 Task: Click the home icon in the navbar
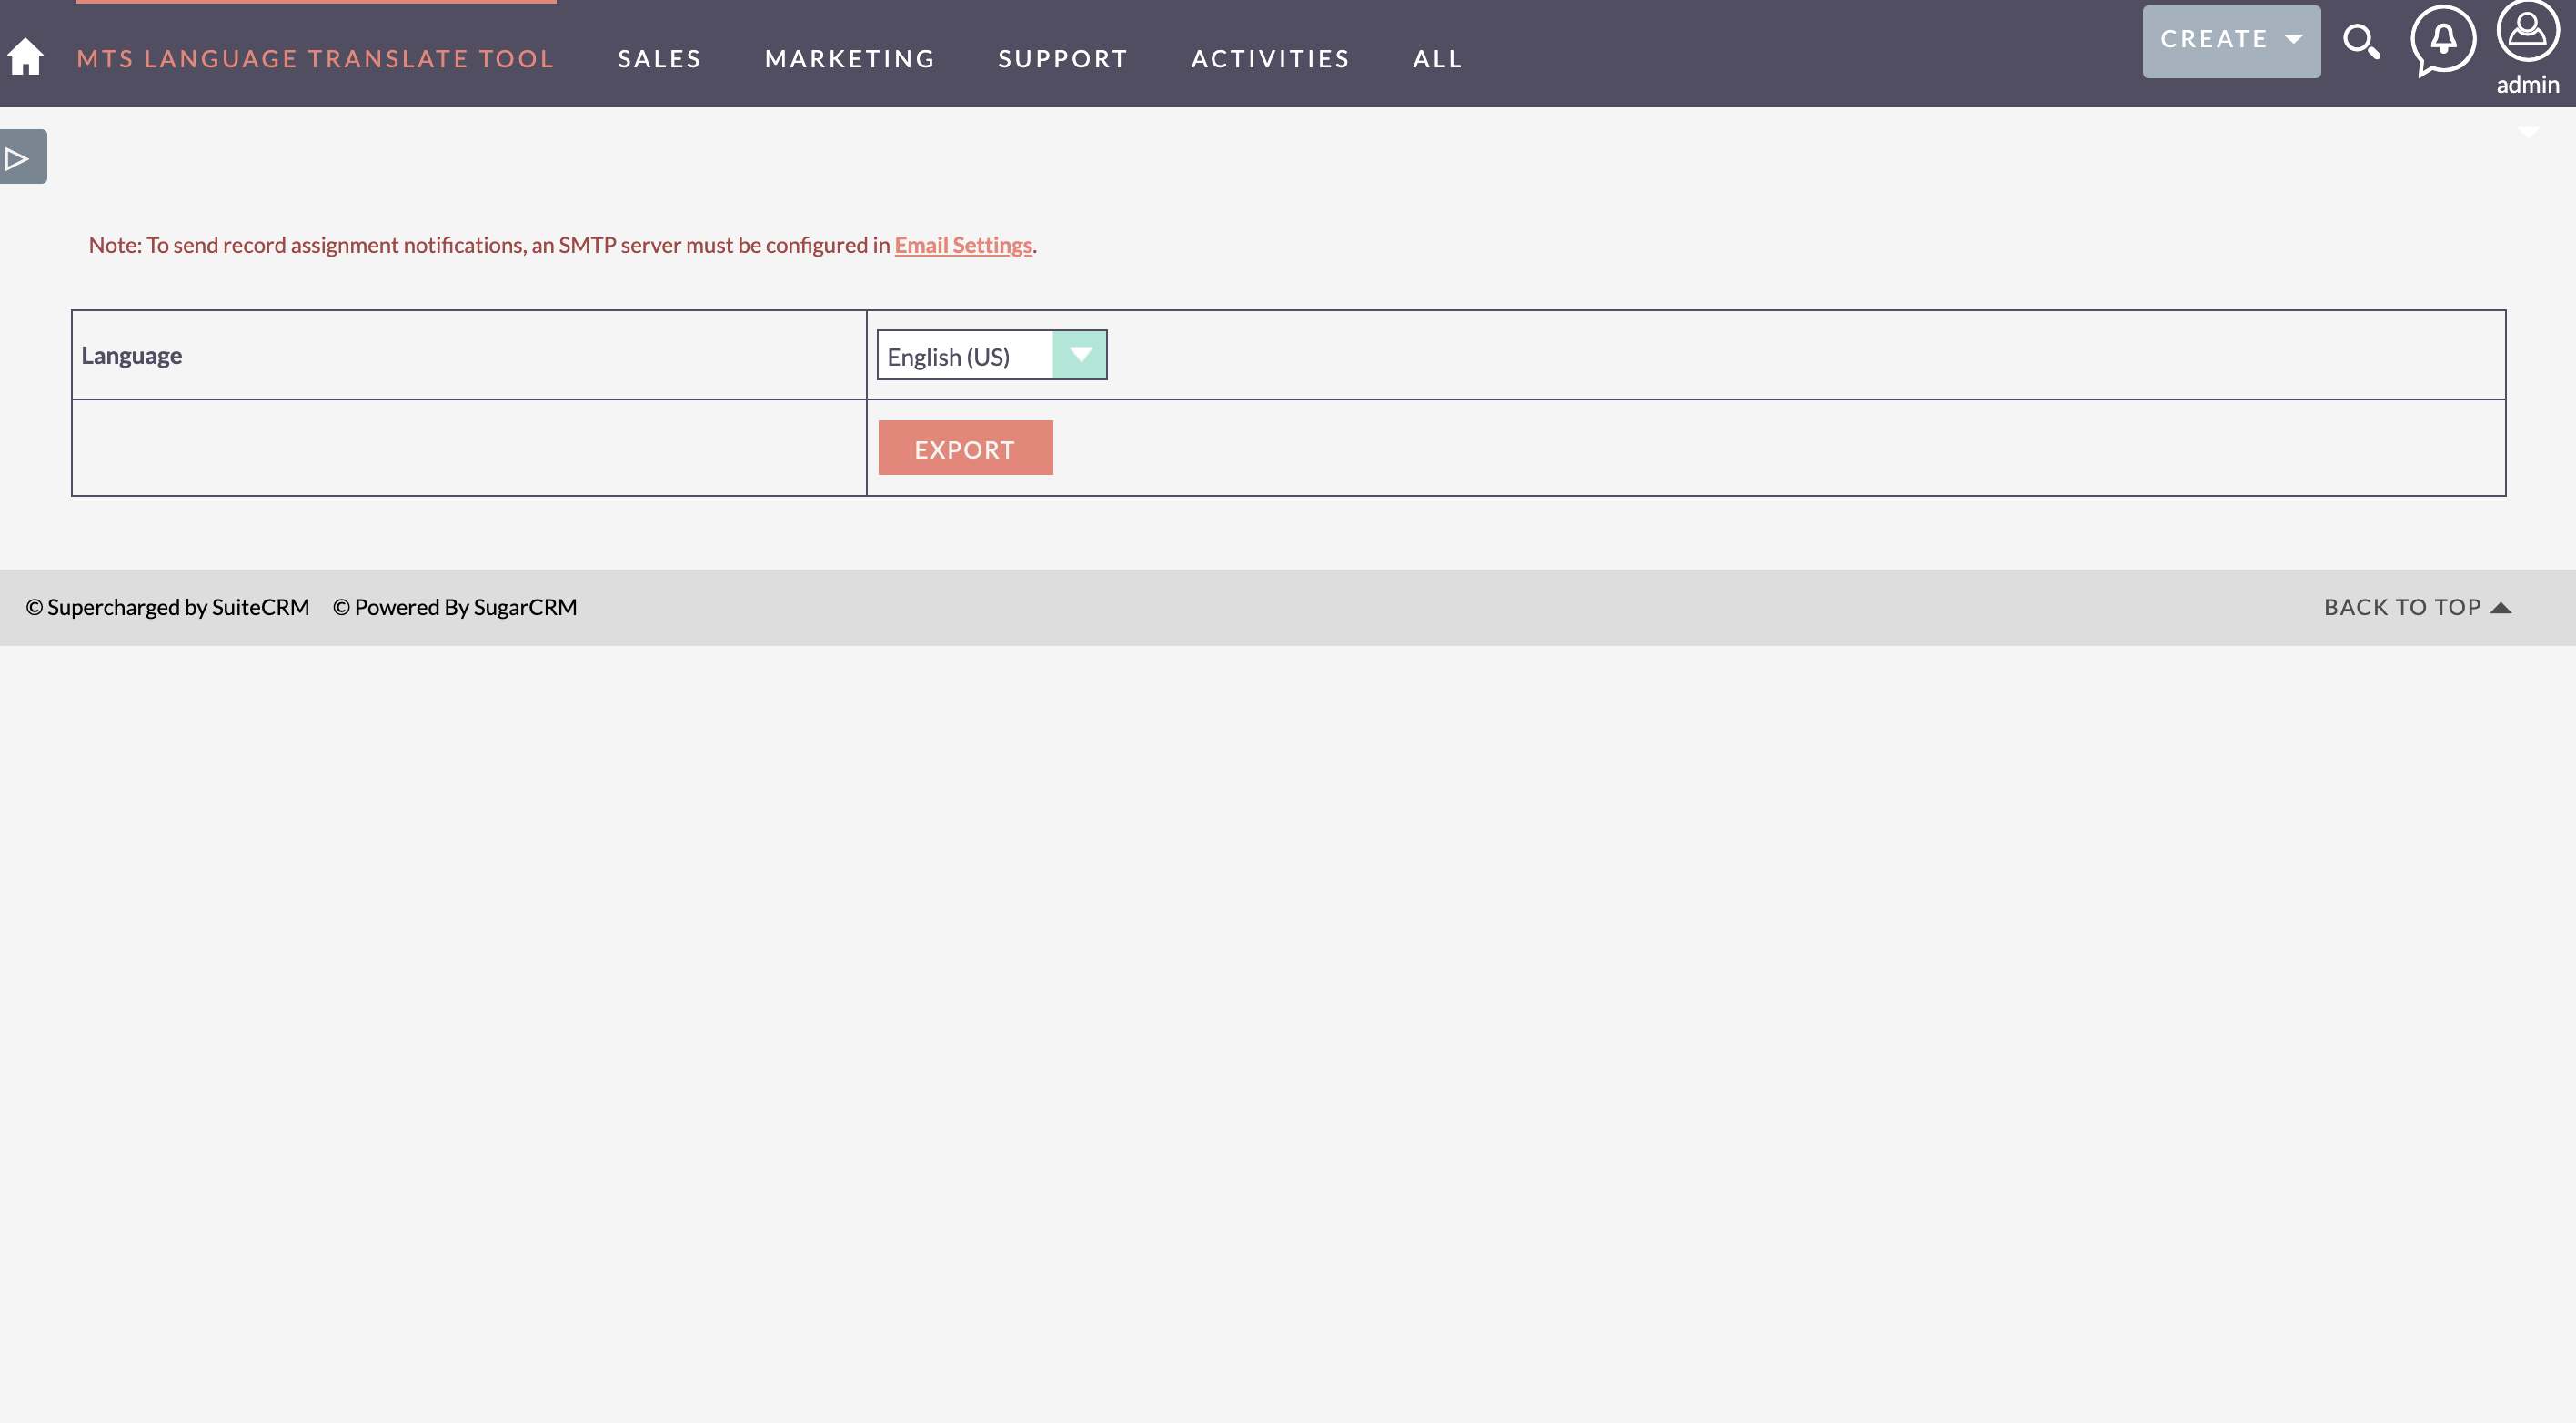coord(25,57)
